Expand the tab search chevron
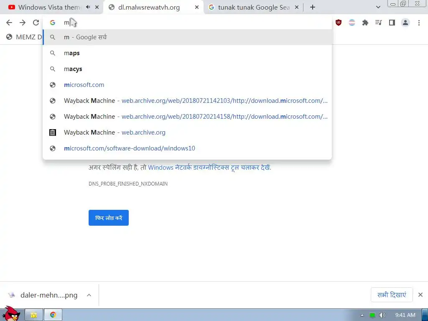428x321 pixels. [378, 8]
